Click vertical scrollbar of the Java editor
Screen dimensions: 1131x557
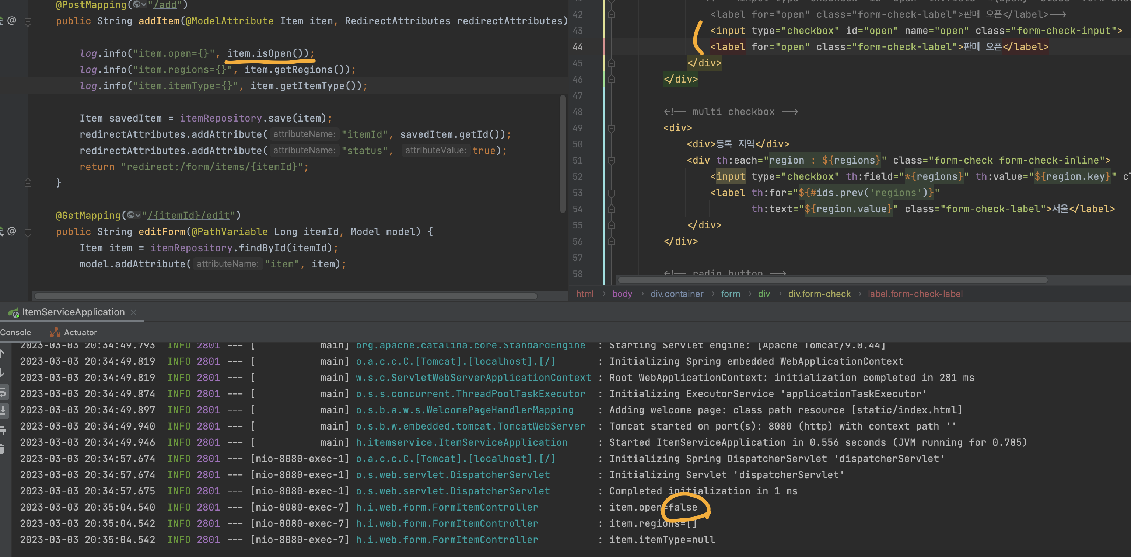(563, 154)
